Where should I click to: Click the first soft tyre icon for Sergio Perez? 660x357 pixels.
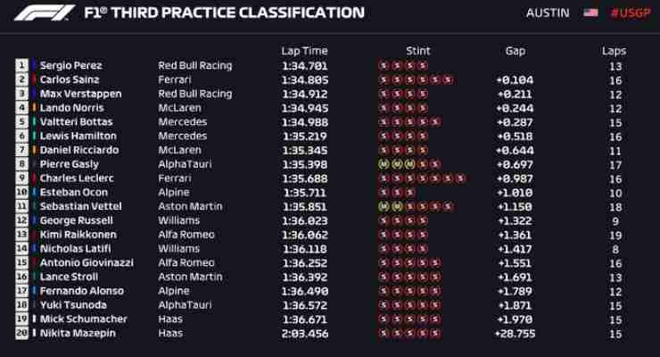click(x=384, y=66)
